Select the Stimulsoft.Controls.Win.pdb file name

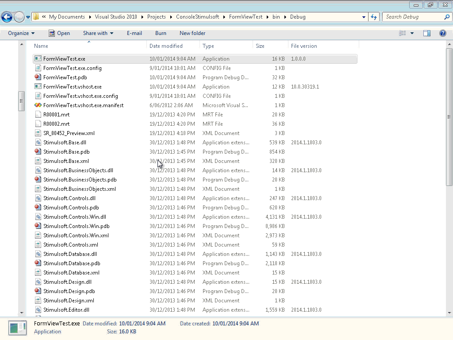pos(76,226)
